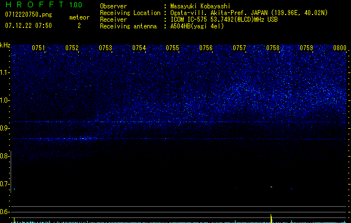
Task: Click Ogata-vill. Akita-Pref. JAPAN location text
Action: [x=249, y=13]
